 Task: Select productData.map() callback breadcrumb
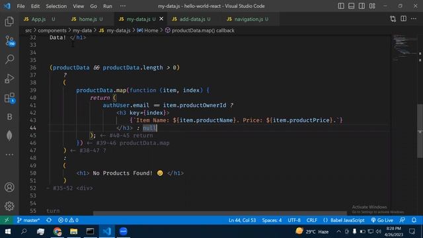click(x=200, y=30)
